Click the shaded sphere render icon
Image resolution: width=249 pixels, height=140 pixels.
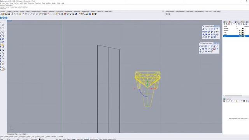(x=70, y=14)
